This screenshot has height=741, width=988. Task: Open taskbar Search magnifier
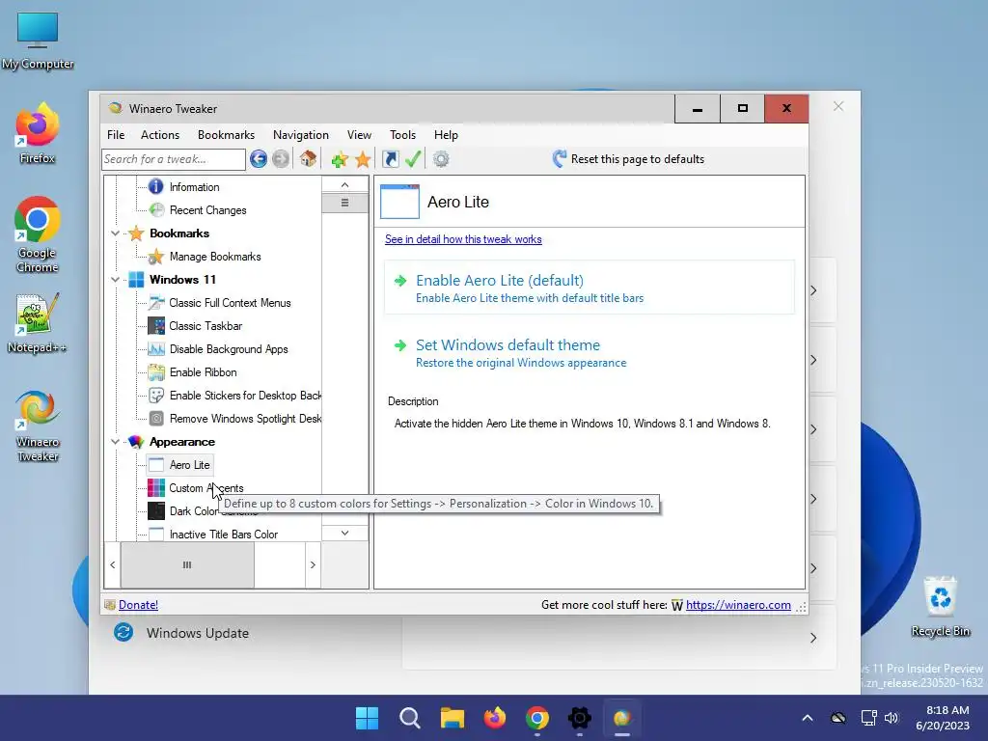[409, 718]
